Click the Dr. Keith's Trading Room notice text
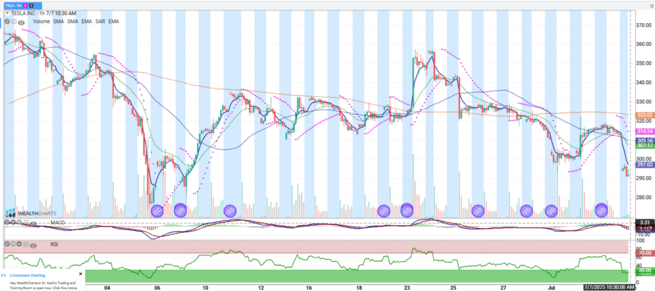 point(43,286)
